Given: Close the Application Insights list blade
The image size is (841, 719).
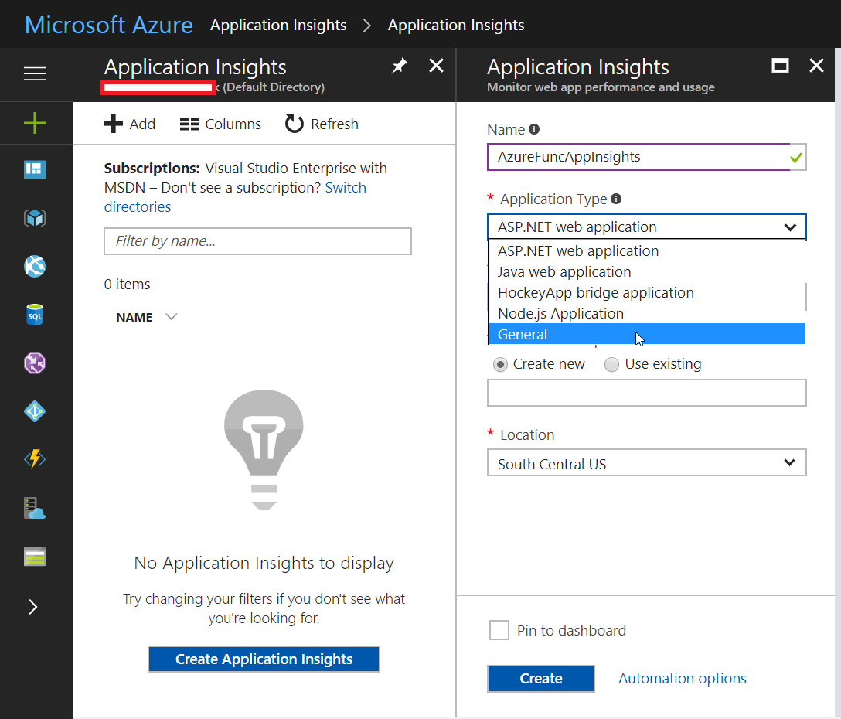Looking at the screenshot, I should pyautogui.click(x=437, y=66).
